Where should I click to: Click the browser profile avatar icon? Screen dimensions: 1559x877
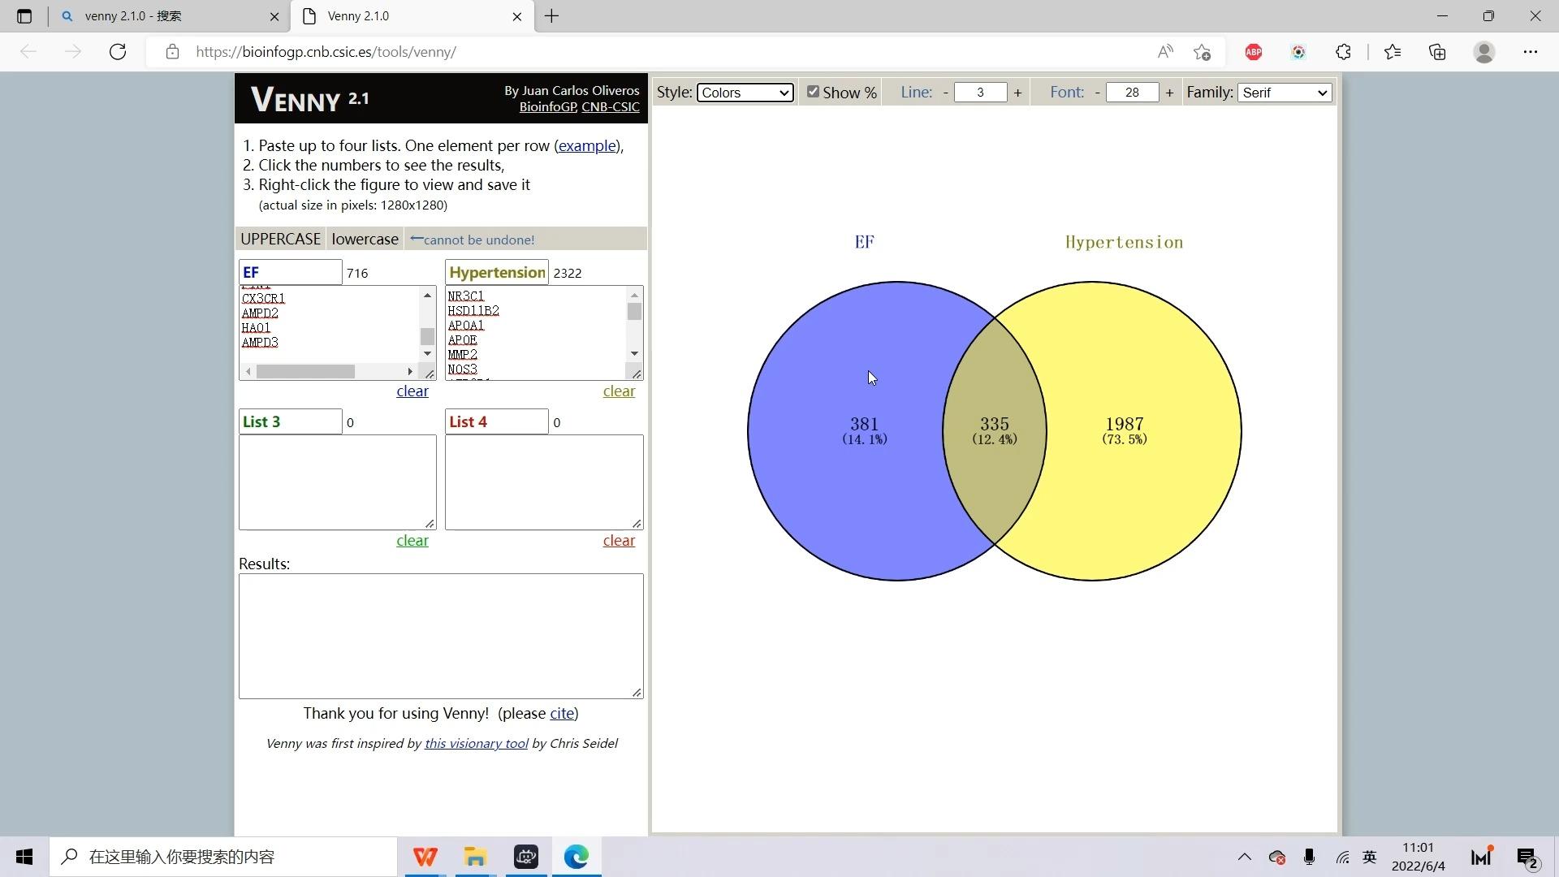(1484, 52)
